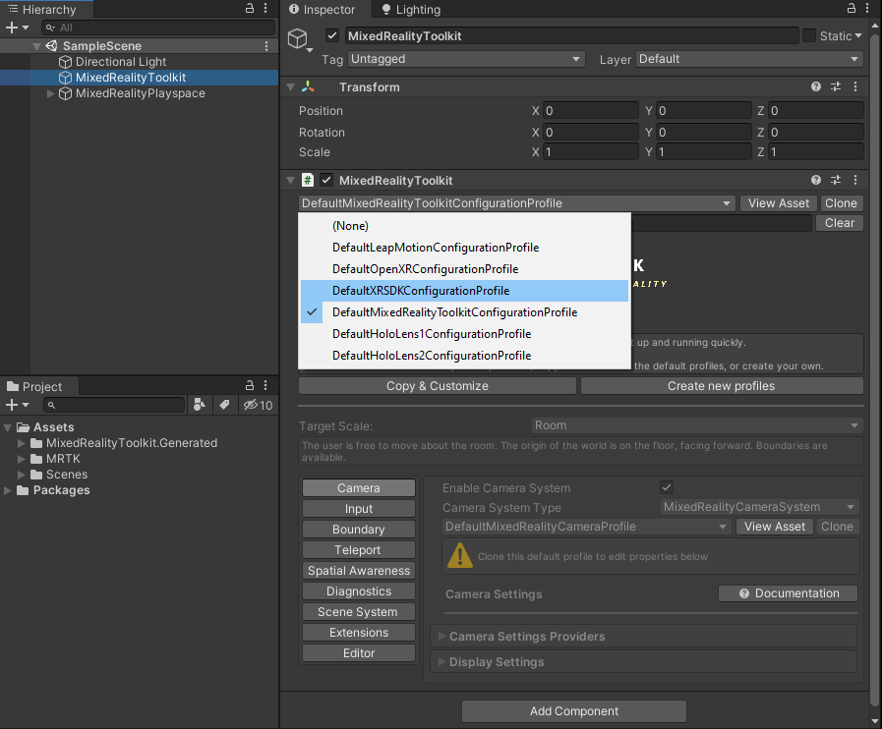882x729 pixels.
Task: Click the Hierarchy panel lock icon
Action: point(250,9)
